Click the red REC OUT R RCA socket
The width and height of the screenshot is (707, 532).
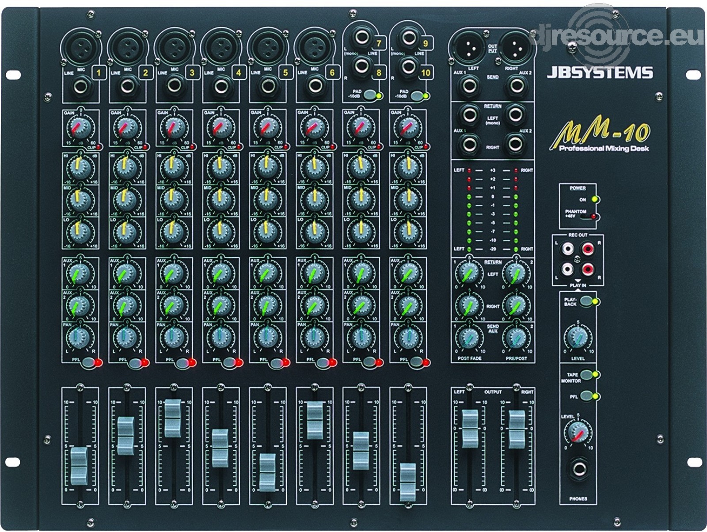(587, 249)
